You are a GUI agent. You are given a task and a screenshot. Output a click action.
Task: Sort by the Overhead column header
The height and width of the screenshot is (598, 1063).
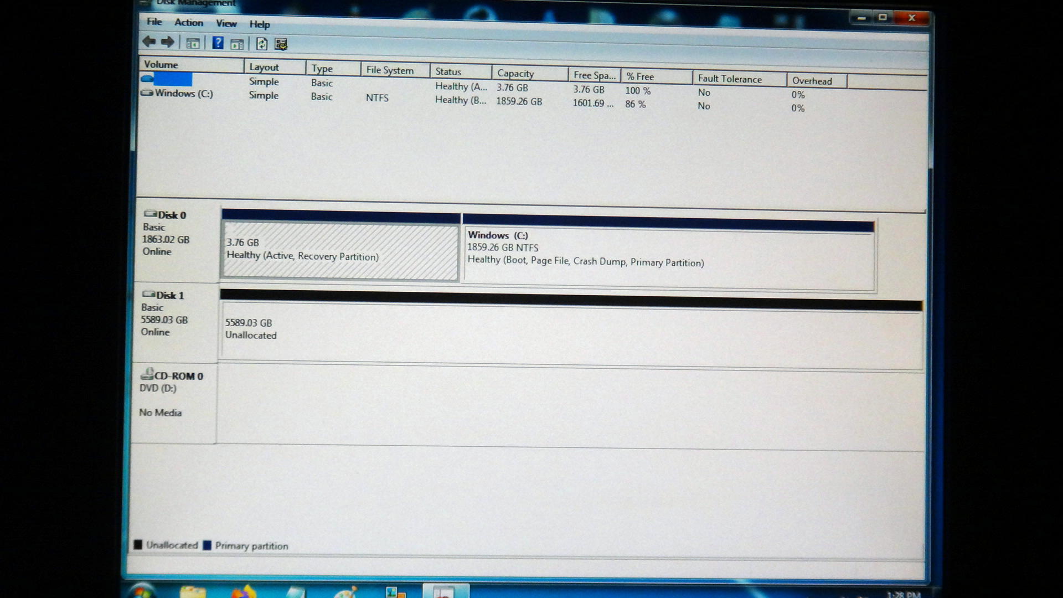817,81
